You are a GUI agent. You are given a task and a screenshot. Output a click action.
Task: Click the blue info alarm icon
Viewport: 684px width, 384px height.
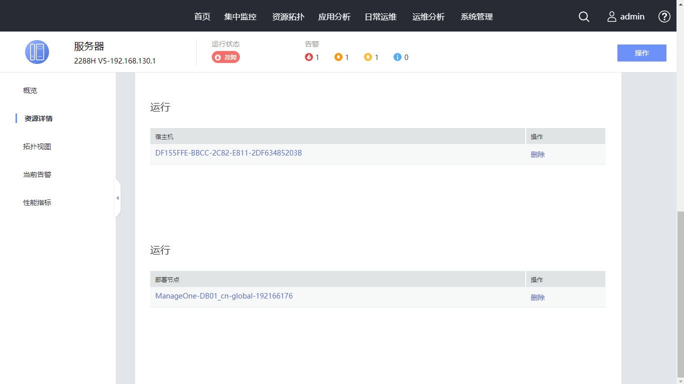coord(398,57)
